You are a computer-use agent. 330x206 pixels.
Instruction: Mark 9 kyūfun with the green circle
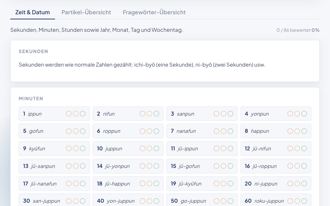click(x=83, y=149)
